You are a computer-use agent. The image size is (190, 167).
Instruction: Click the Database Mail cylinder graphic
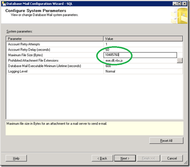point(179,16)
